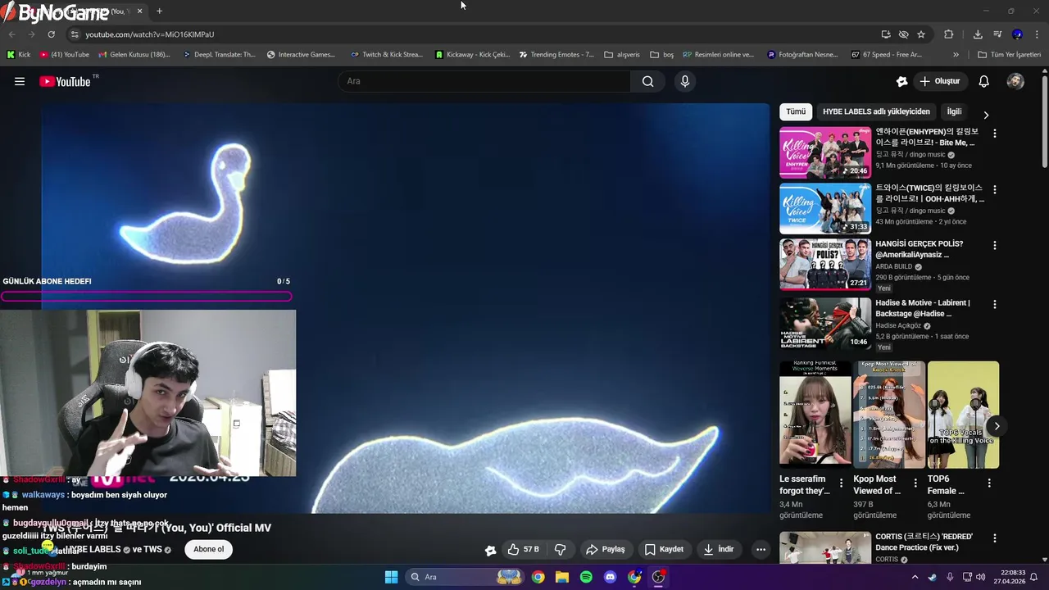Open TWICE Killing Voice thumbnail
This screenshot has height=590, width=1049.
825,208
